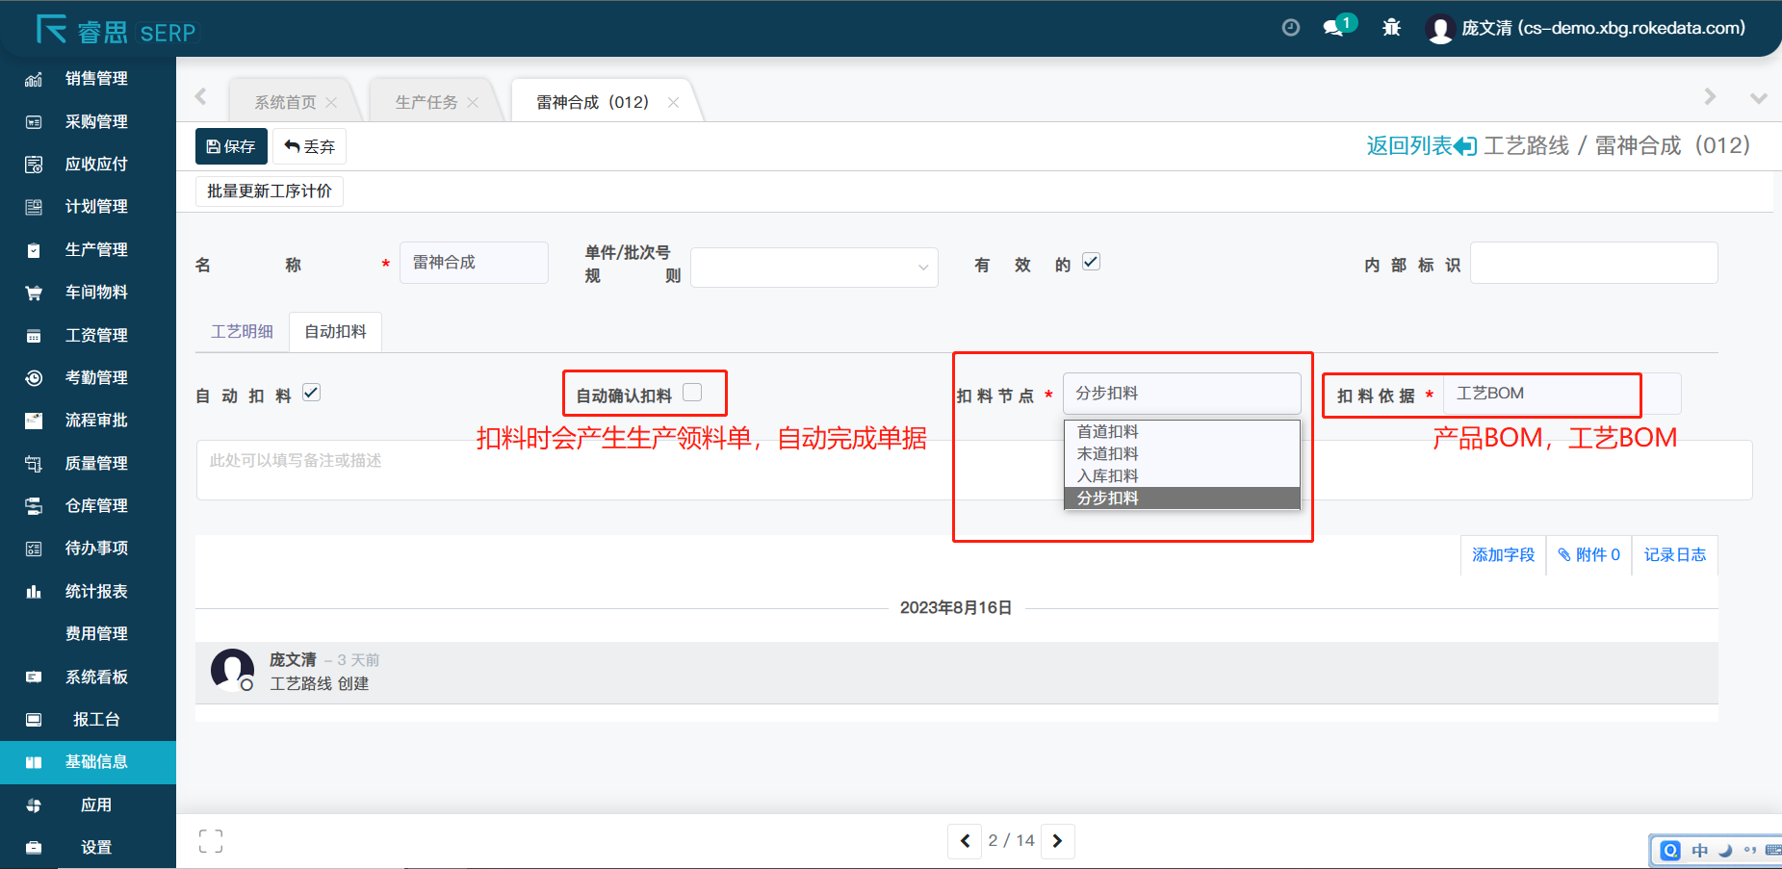Image resolution: width=1782 pixels, height=869 pixels.
Task: Select 首道扣料 from the dropdown list
Action: coord(1108,431)
